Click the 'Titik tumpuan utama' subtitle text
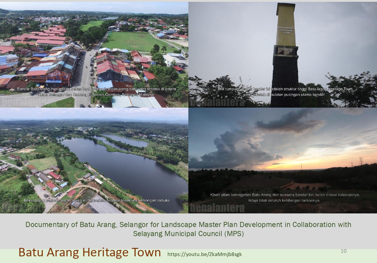 tap(285, 92)
